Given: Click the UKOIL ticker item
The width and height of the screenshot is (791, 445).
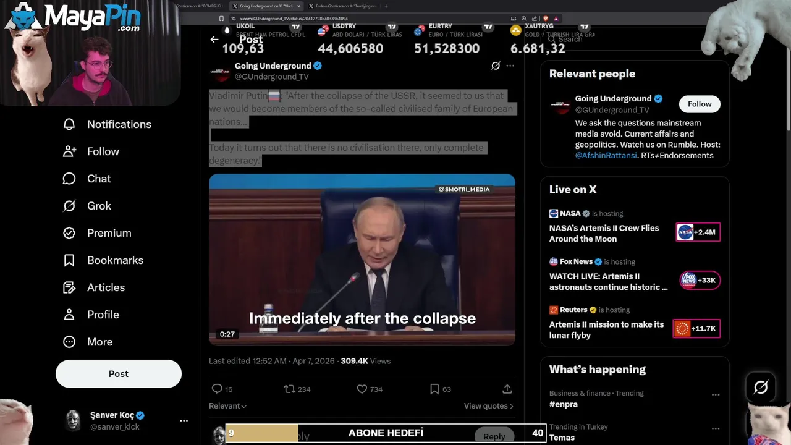Looking at the screenshot, I should (x=264, y=38).
